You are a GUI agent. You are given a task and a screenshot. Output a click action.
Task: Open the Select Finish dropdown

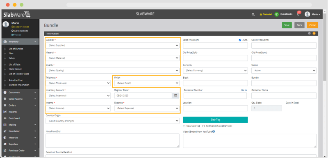click(x=147, y=83)
